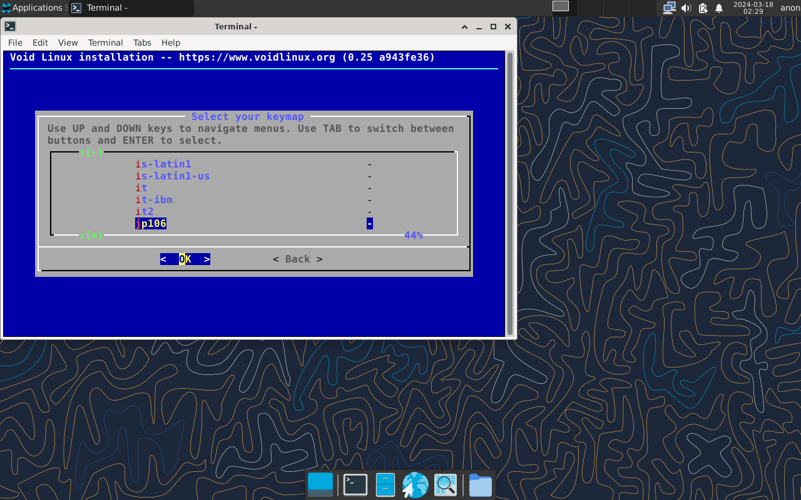Open the Help menu
The image size is (801, 500).
click(x=171, y=42)
